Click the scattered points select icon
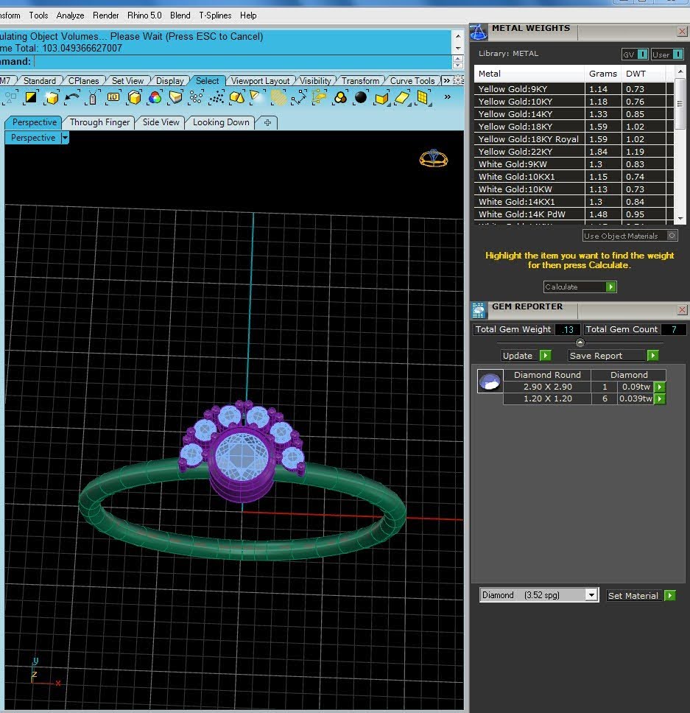 (216, 97)
